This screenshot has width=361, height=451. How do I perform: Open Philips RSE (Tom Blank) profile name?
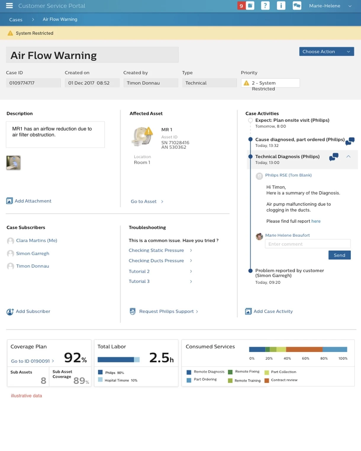(x=289, y=175)
